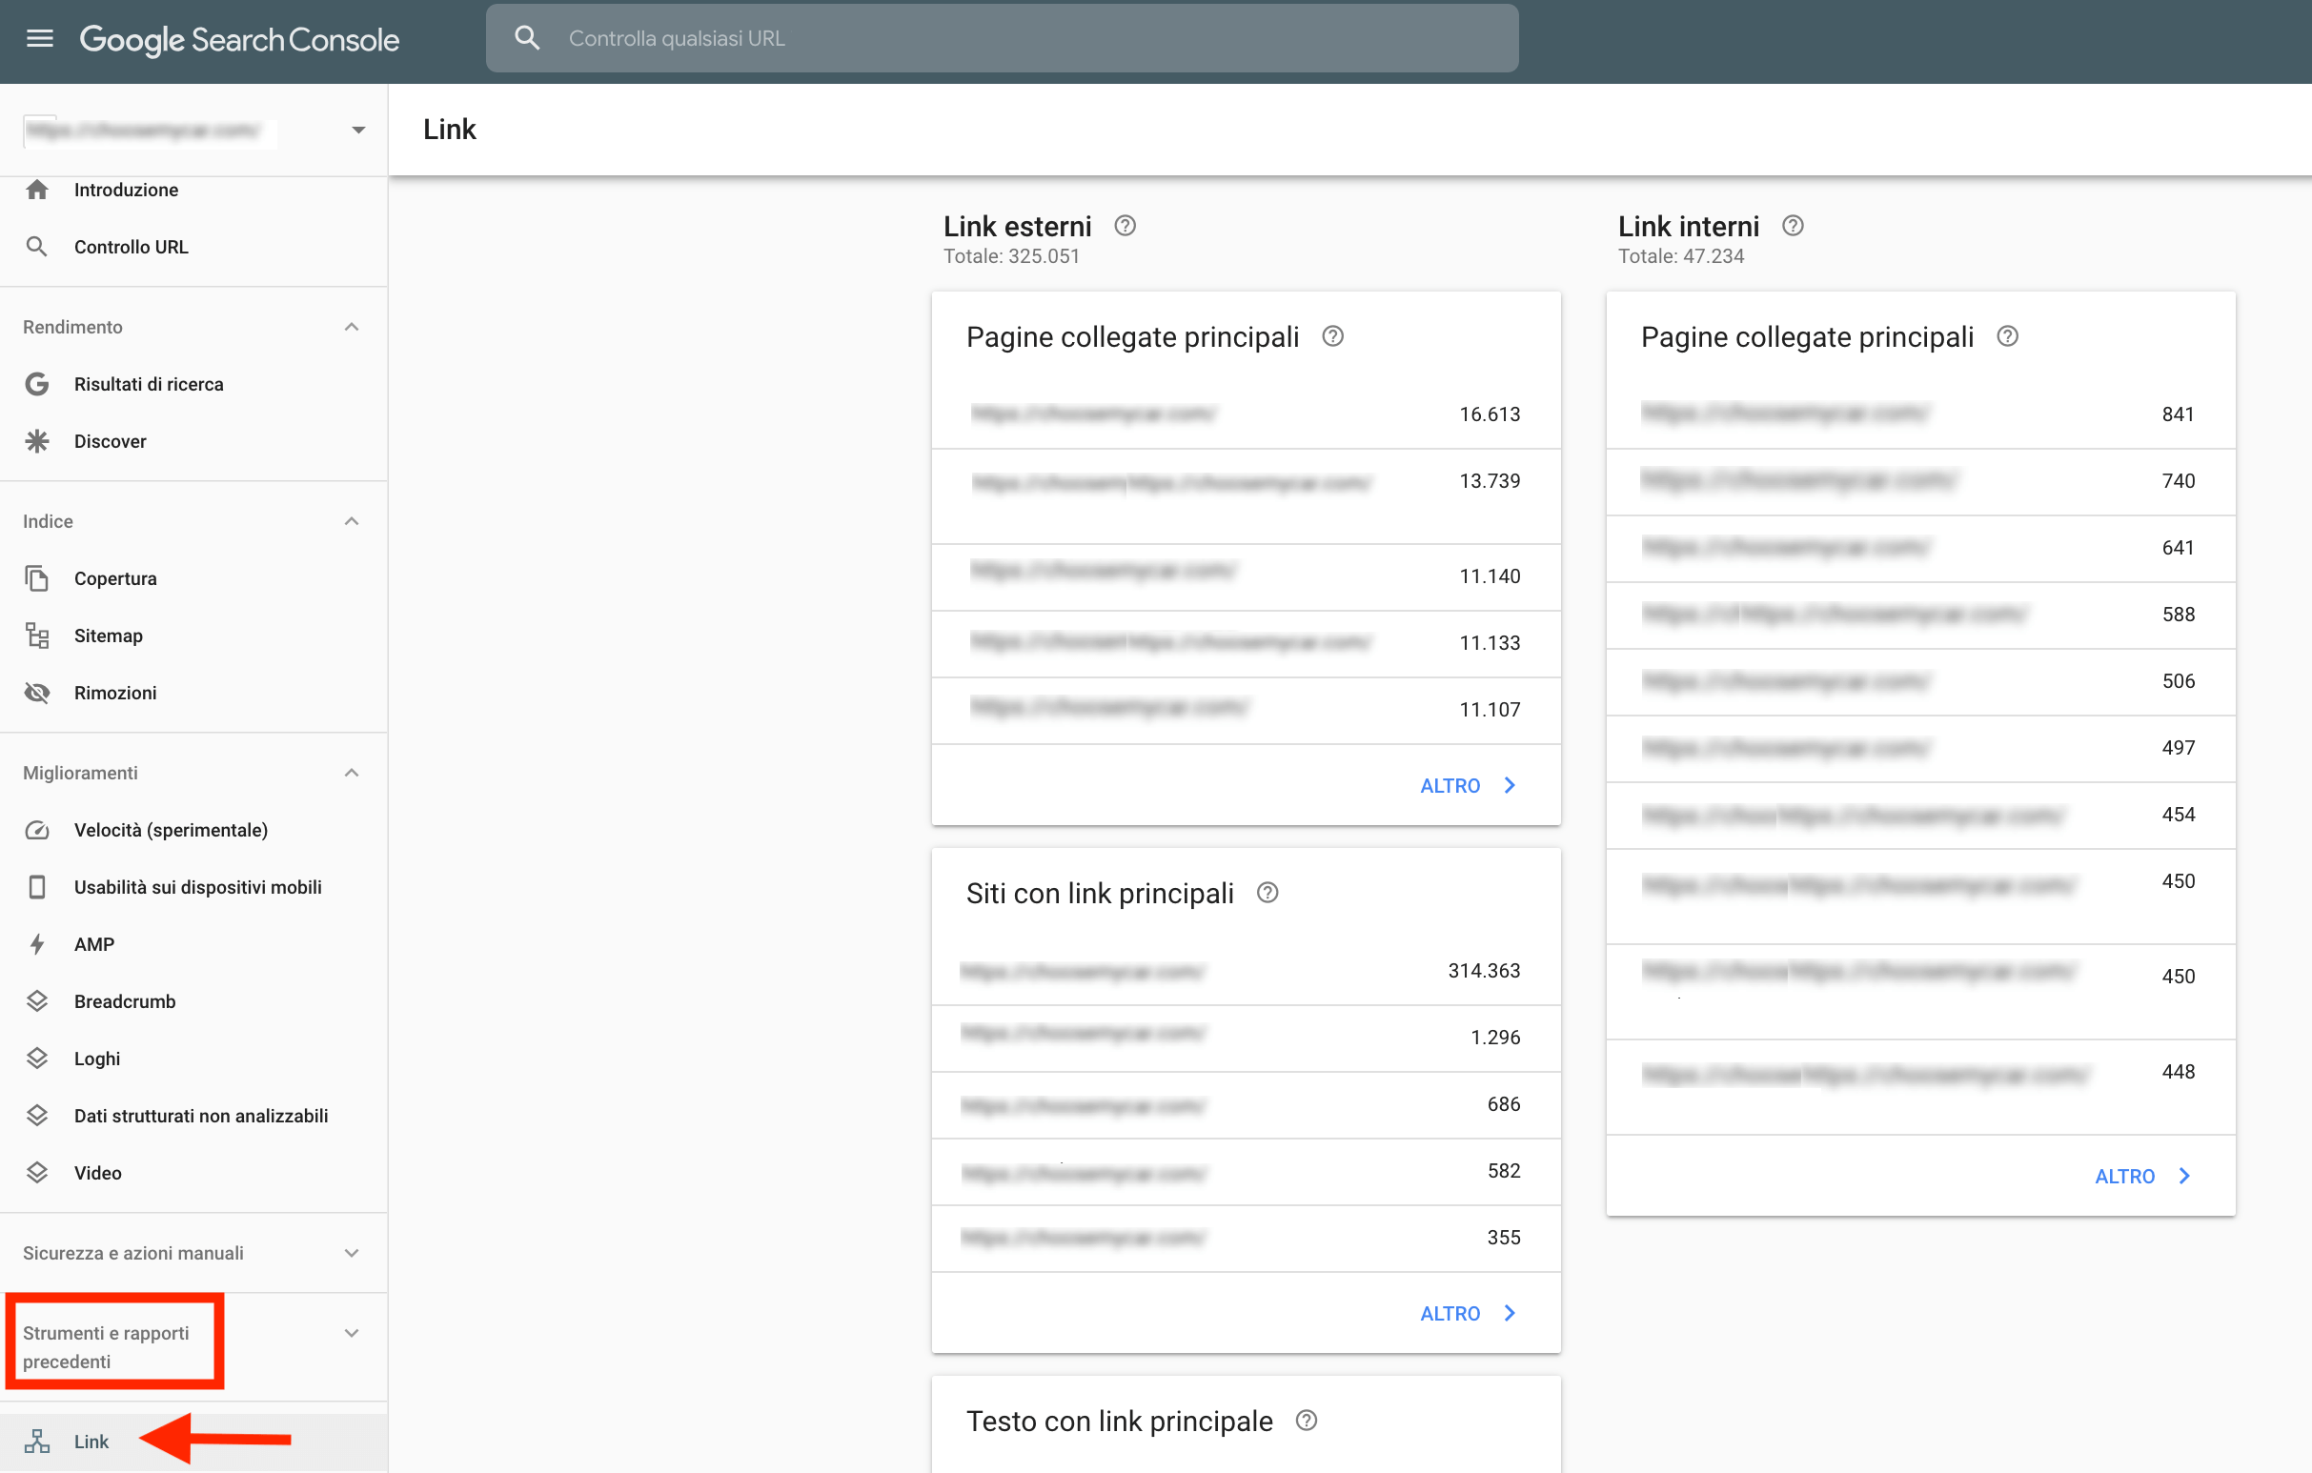The image size is (2312, 1473).
Task: Click the Velocità speedometer icon
Action: click(37, 830)
